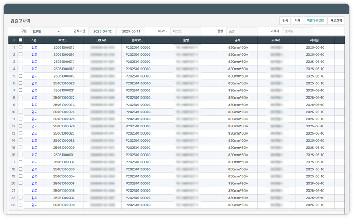The image size is (353, 218).
Task: Focus the 품명 filter input field
Action: [x=241, y=31]
